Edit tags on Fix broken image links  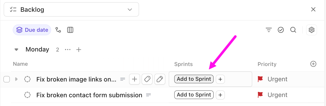[x=147, y=79]
